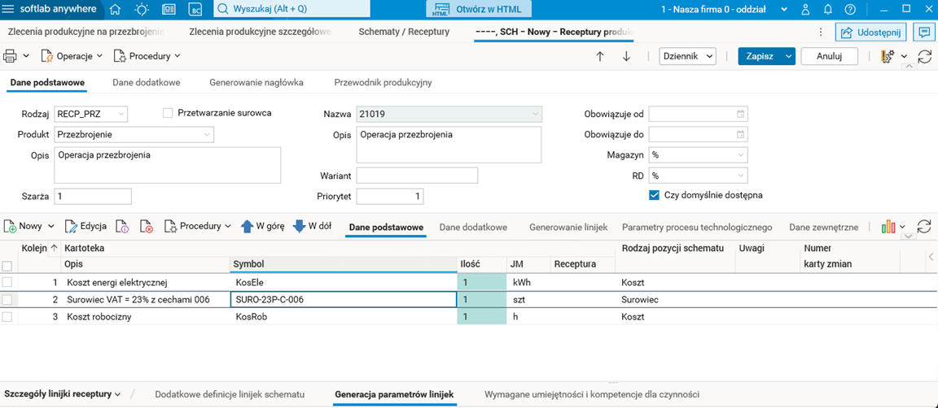This screenshot has width=938, height=408.
Task: Enable Przetwarzanie surowca checkbox
Action: [168, 113]
